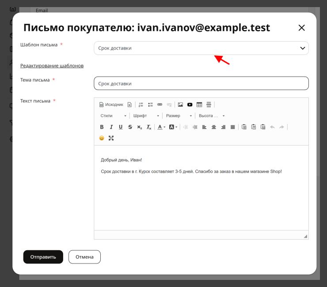Center align the text
The image size is (327, 287).
point(214,127)
